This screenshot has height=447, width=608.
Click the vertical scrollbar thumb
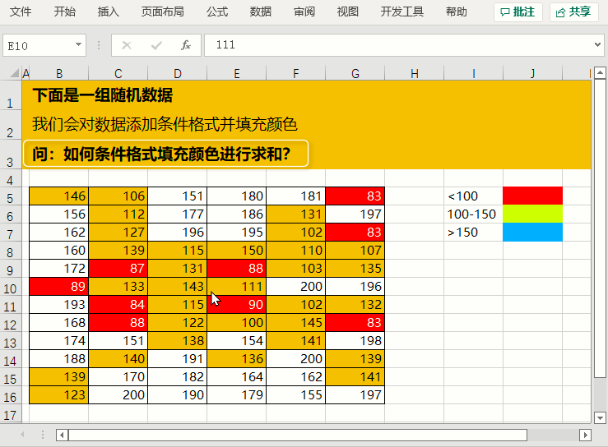(600, 228)
